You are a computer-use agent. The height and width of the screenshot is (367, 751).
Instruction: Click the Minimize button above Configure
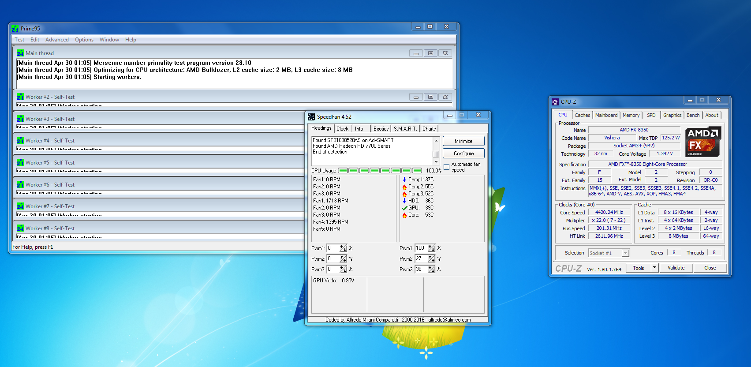click(x=463, y=141)
